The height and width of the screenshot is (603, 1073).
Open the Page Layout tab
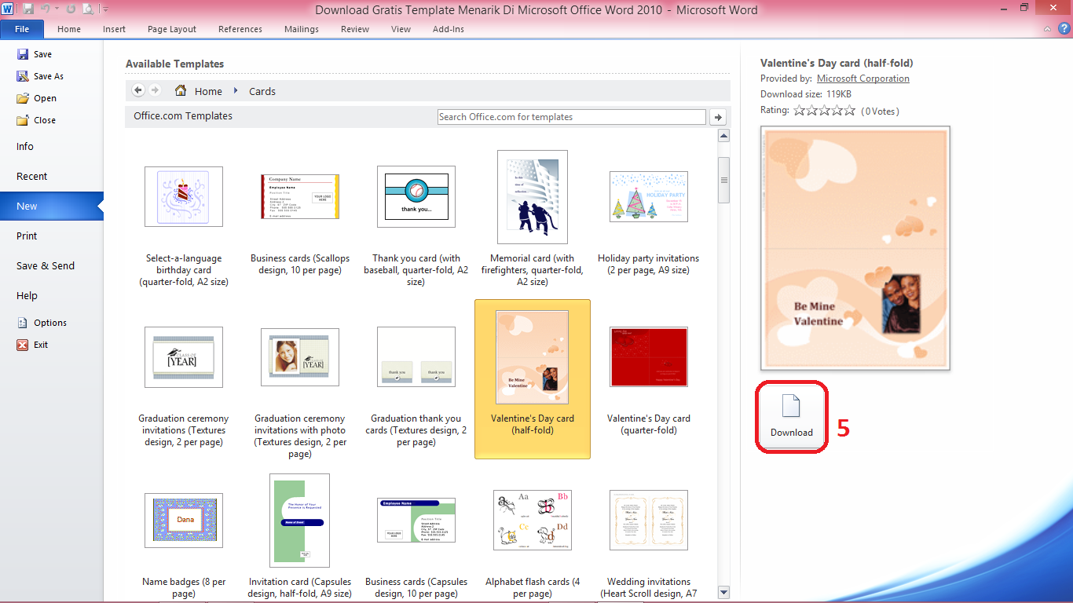point(172,29)
